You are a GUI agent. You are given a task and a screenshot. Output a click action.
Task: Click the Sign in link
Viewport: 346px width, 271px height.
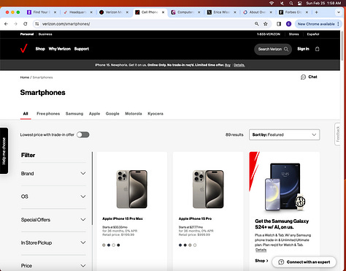[x=303, y=49]
